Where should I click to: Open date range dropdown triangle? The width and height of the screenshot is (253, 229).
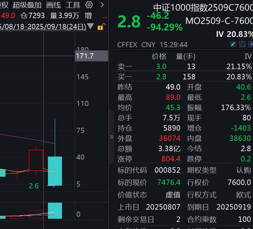[x=90, y=26]
